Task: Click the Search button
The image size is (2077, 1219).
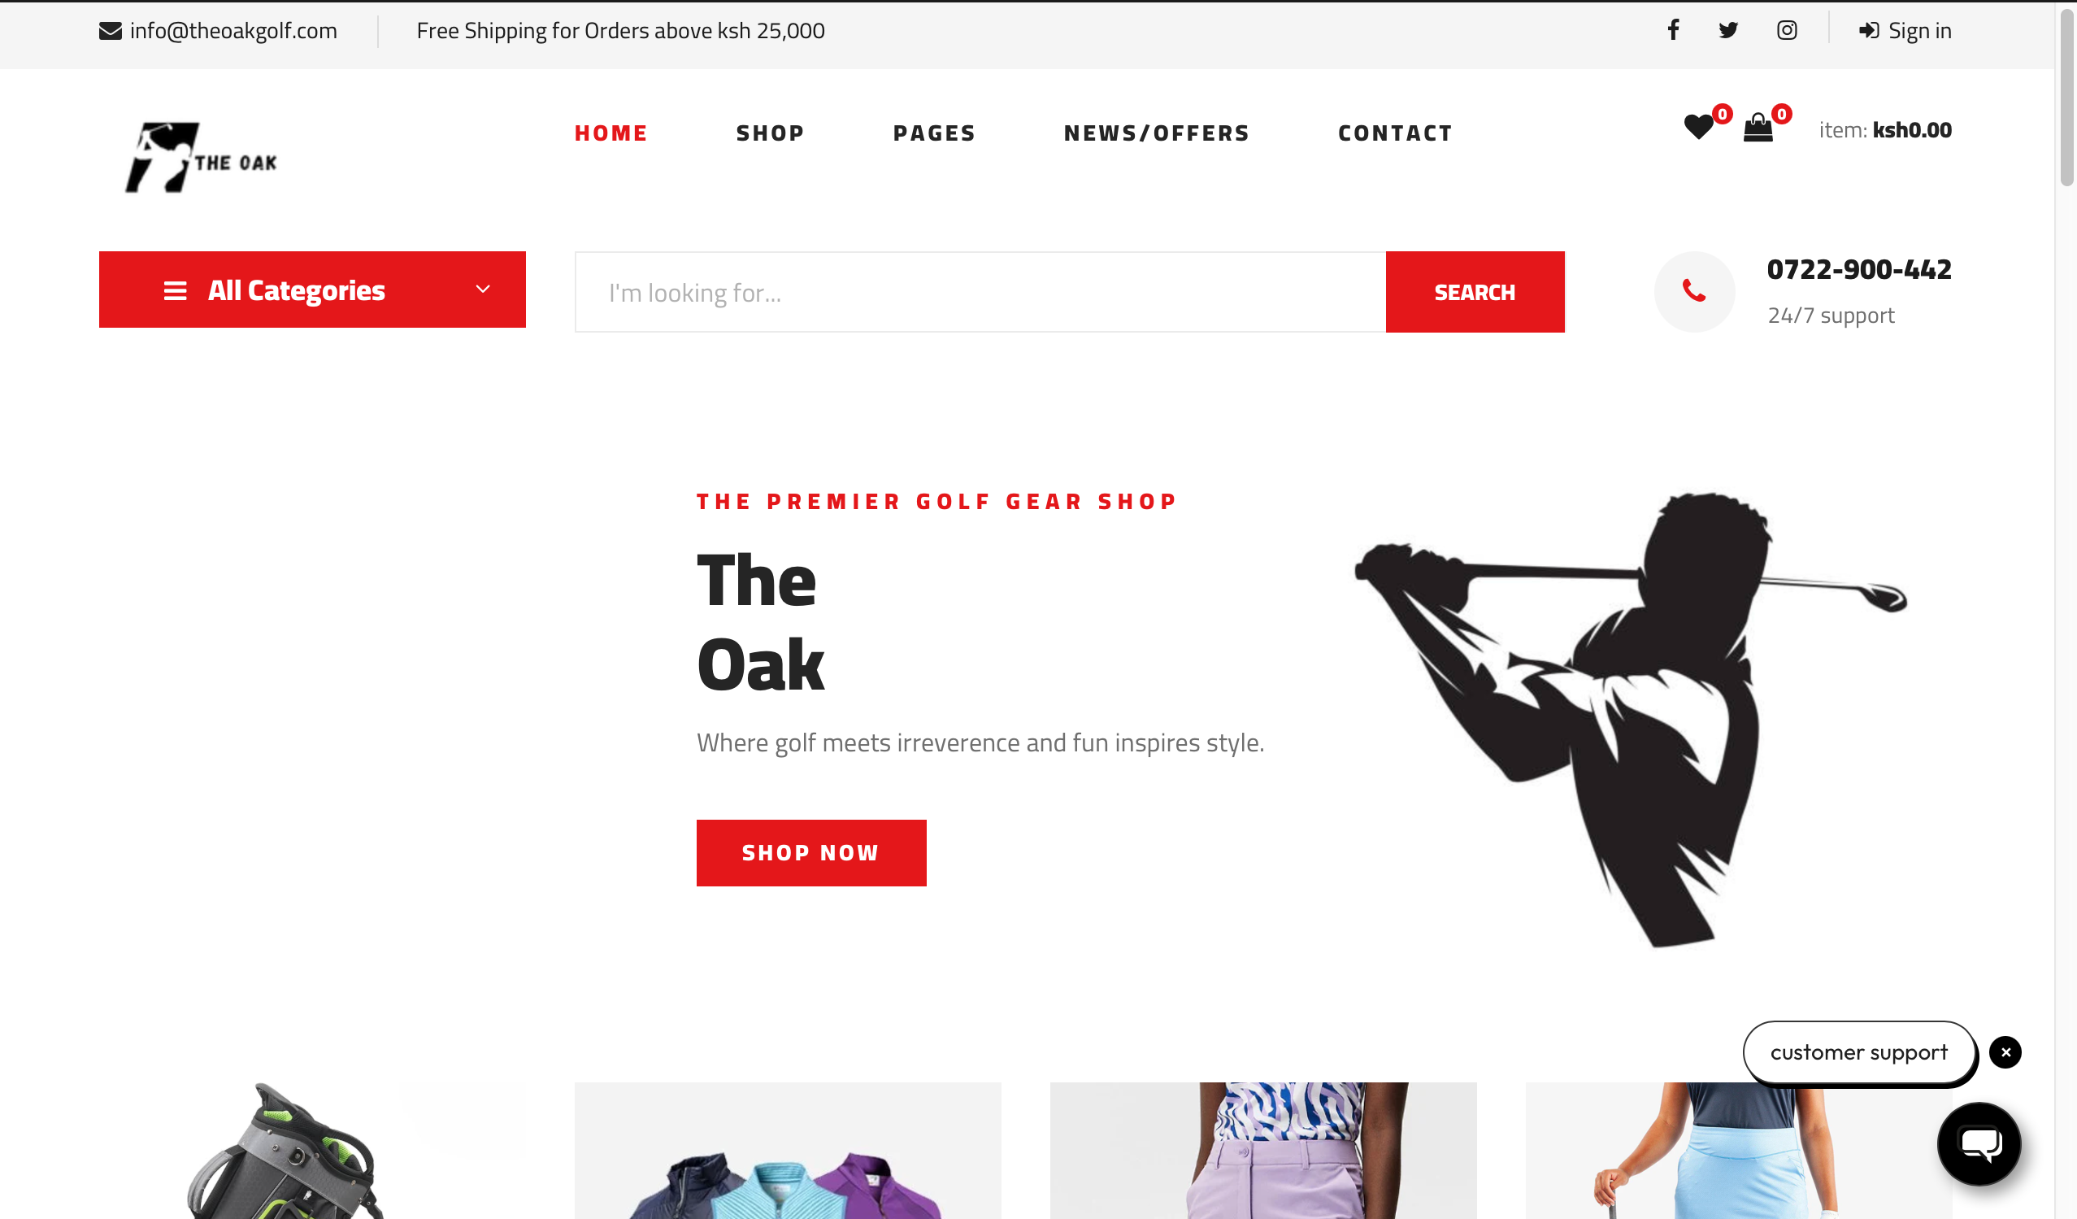Action: coord(1475,292)
